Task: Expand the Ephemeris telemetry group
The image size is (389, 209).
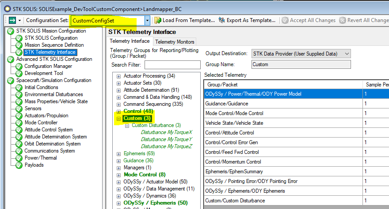Action: pyautogui.click(x=118, y=154)
